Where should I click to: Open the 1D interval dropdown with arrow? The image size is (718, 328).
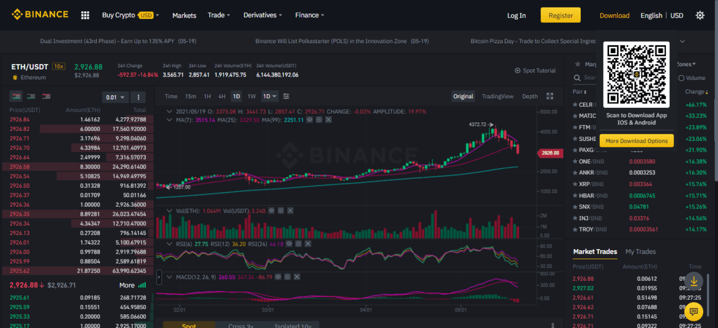[270, 96]
